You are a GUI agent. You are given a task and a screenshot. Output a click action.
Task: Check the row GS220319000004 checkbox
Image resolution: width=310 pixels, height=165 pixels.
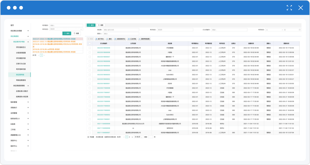(90, 70)
